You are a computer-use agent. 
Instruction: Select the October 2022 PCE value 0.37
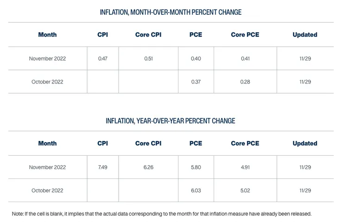point(196,82)
